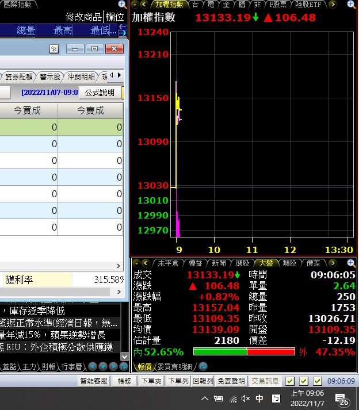This screenshot has height=410, width=359.
Task: Show earlier chart tabs with arrow left of 加權指數
Action: 144,4
